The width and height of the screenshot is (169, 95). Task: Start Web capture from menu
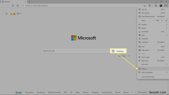coord(153,50)
